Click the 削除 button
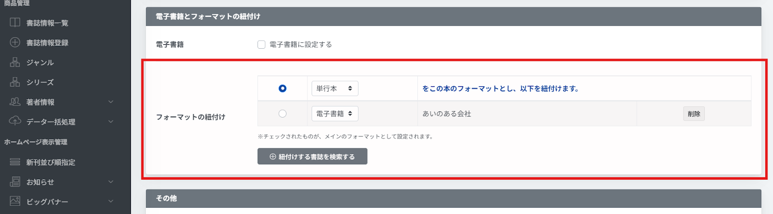The width and height of the screenshot is (773, 214). 694,114
